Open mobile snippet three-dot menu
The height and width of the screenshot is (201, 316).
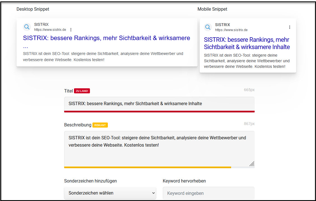click(289, 27)
